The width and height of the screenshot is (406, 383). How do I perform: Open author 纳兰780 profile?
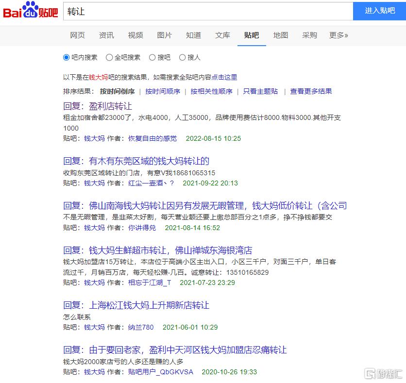[x=141, y=327]
